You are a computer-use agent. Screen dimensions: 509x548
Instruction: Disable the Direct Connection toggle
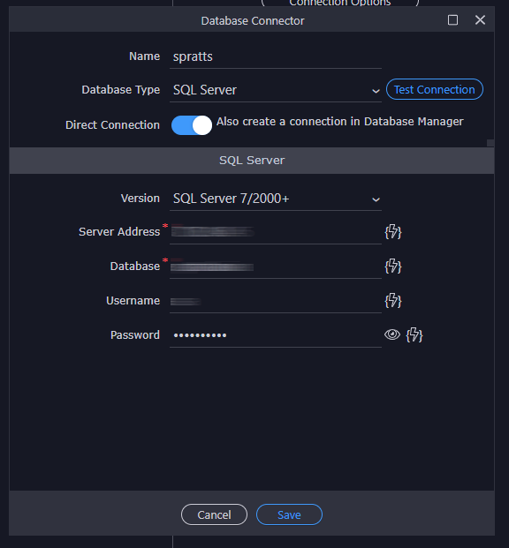click(192, 125)
